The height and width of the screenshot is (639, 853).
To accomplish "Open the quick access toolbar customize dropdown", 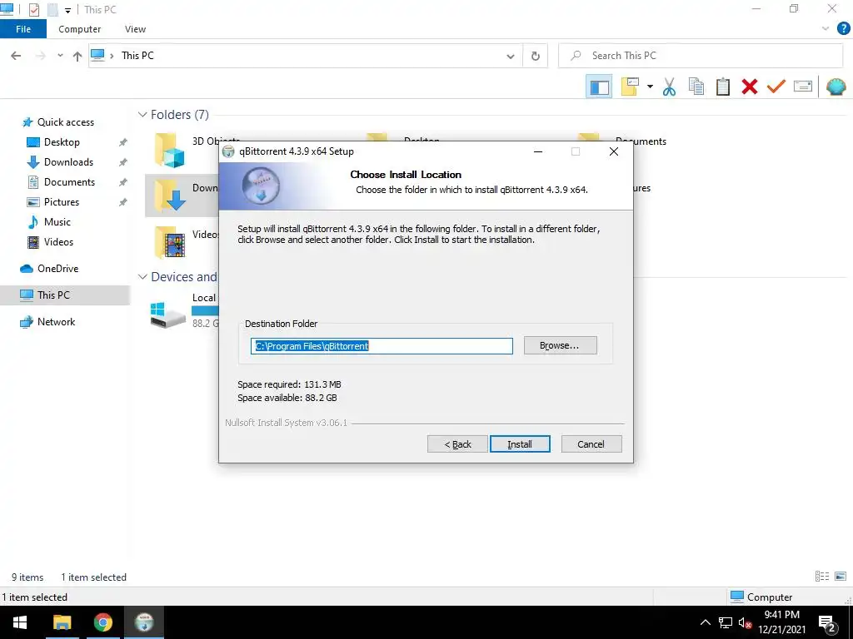I will 67,10.
